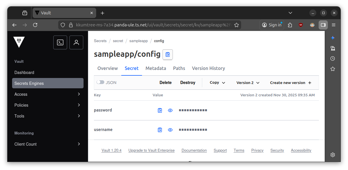This screenshot has height=170, width=348.
Task: Click the Delete button
Action: (166, 83)
